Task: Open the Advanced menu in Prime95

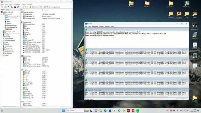Action: (95, 26)
